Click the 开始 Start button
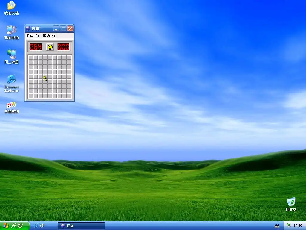Viewport: 306px width, 230px height. (14, 226)
